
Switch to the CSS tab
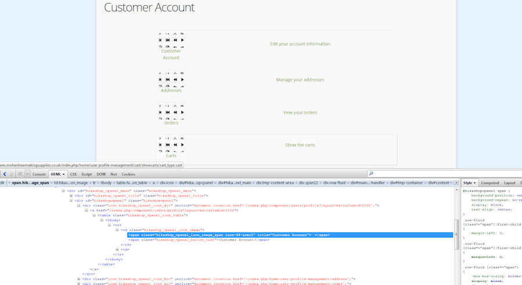tap(73, 174)
